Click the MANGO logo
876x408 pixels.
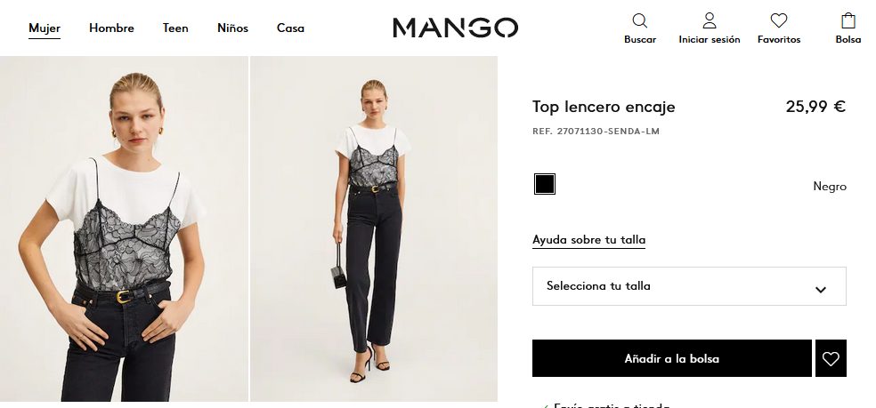tap(455, 28)
